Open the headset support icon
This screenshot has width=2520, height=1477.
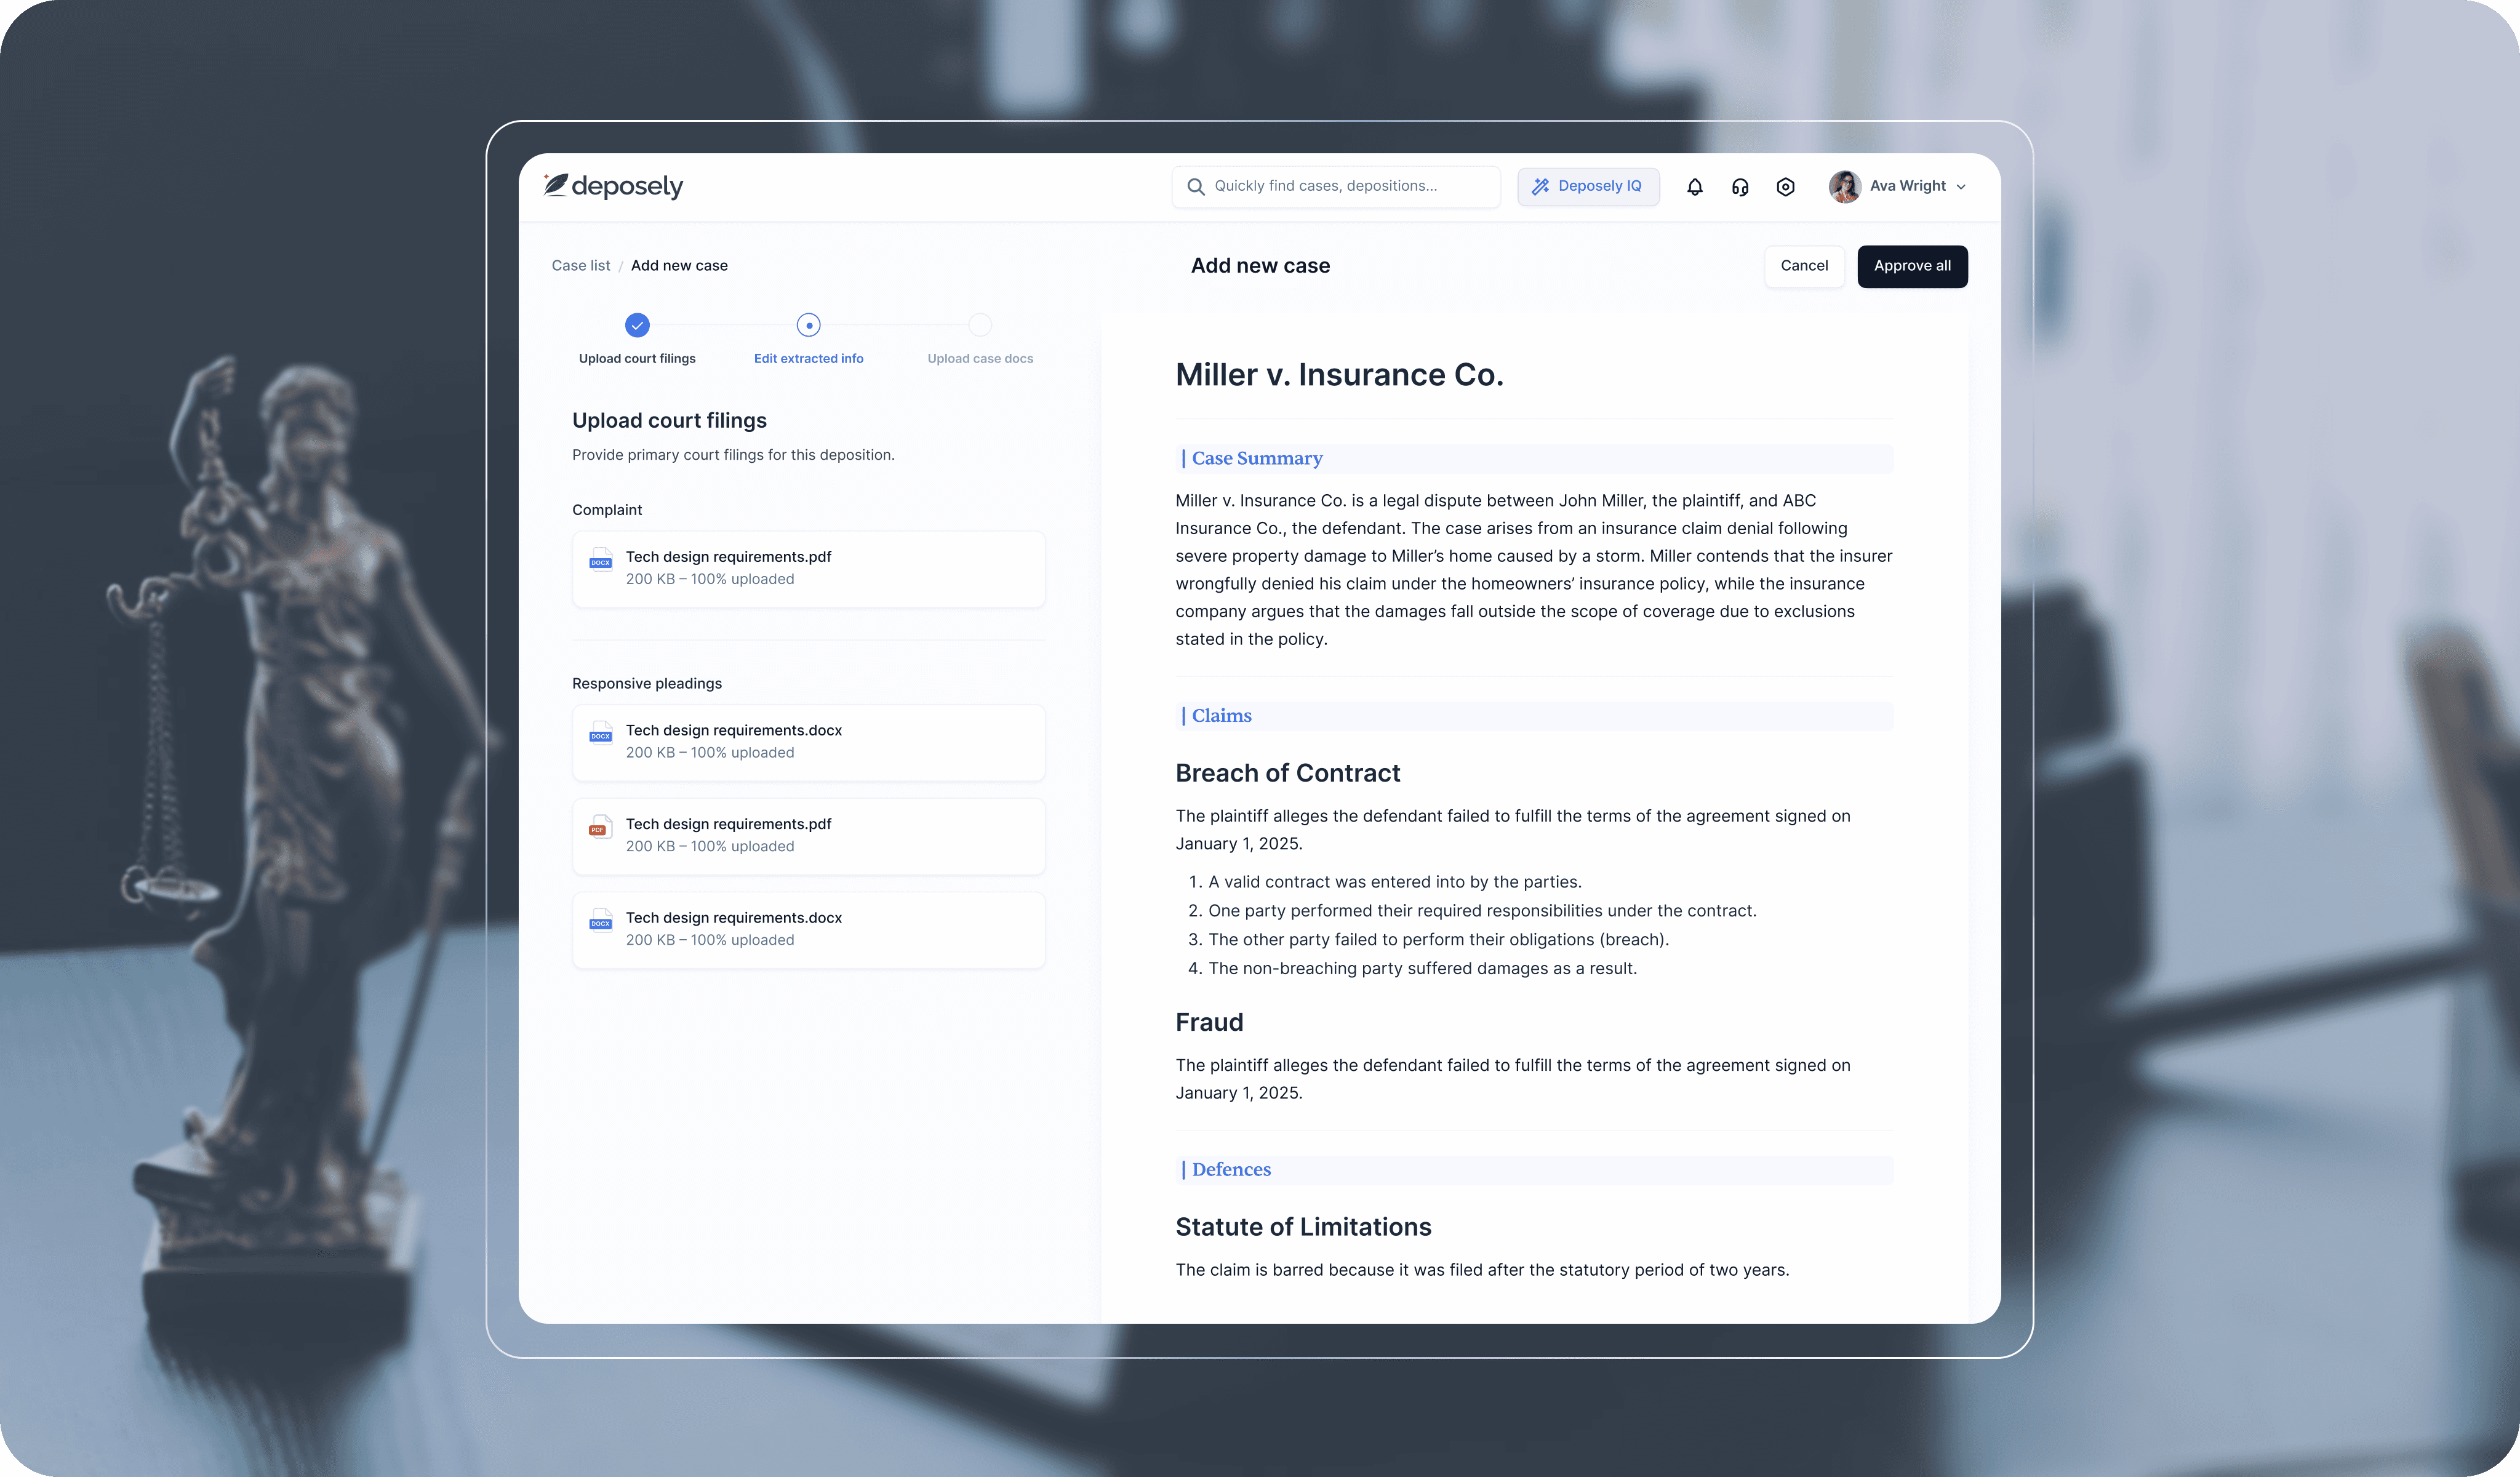(x=1740, y=187)
